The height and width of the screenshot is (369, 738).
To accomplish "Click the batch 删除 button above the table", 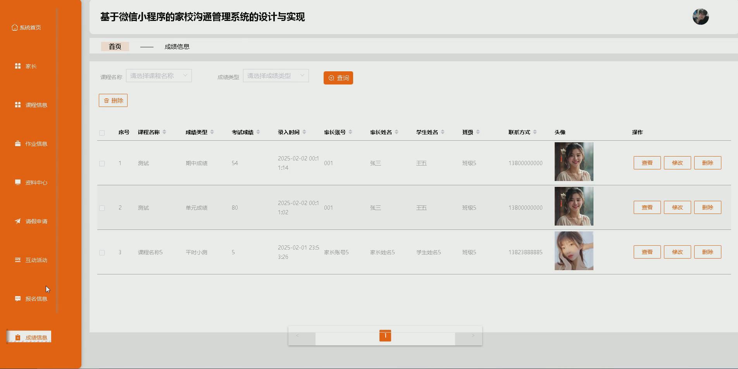I will point(113,100).
